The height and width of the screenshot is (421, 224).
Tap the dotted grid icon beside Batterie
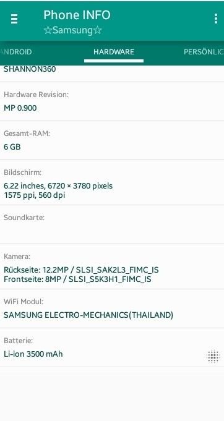tap(213, 356)
